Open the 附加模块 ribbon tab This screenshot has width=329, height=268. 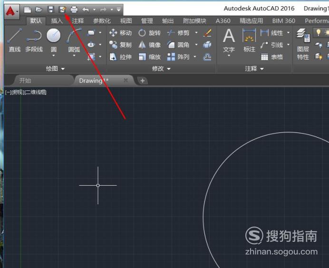pyautogui.click(x=194, y=21)
